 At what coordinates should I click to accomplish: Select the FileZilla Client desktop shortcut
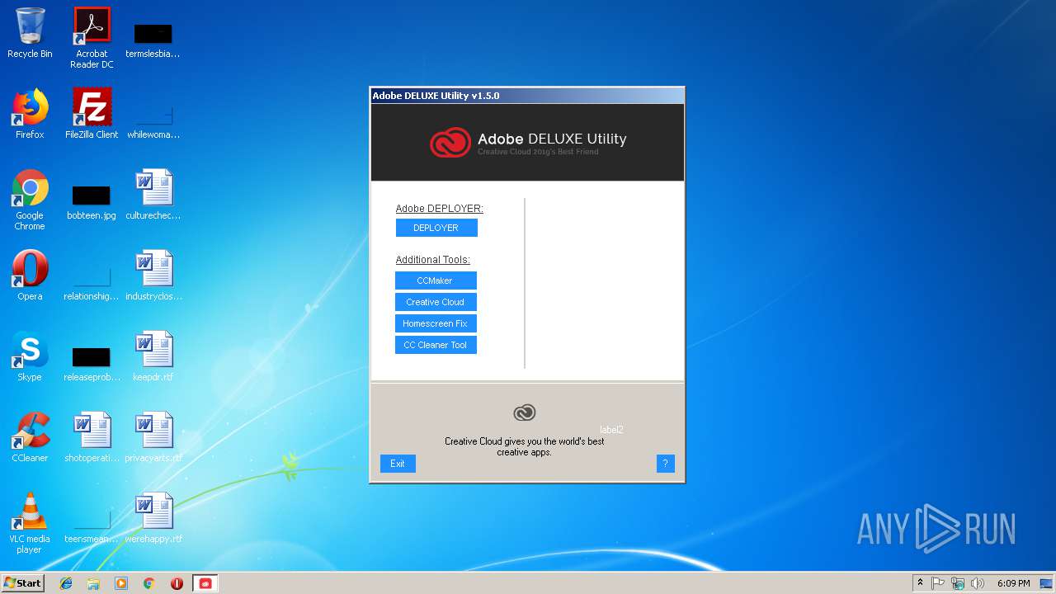point(92,114)
